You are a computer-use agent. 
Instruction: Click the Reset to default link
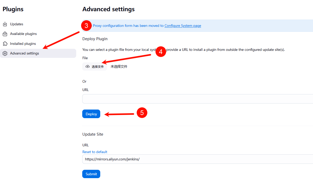(x=95, y=152)
